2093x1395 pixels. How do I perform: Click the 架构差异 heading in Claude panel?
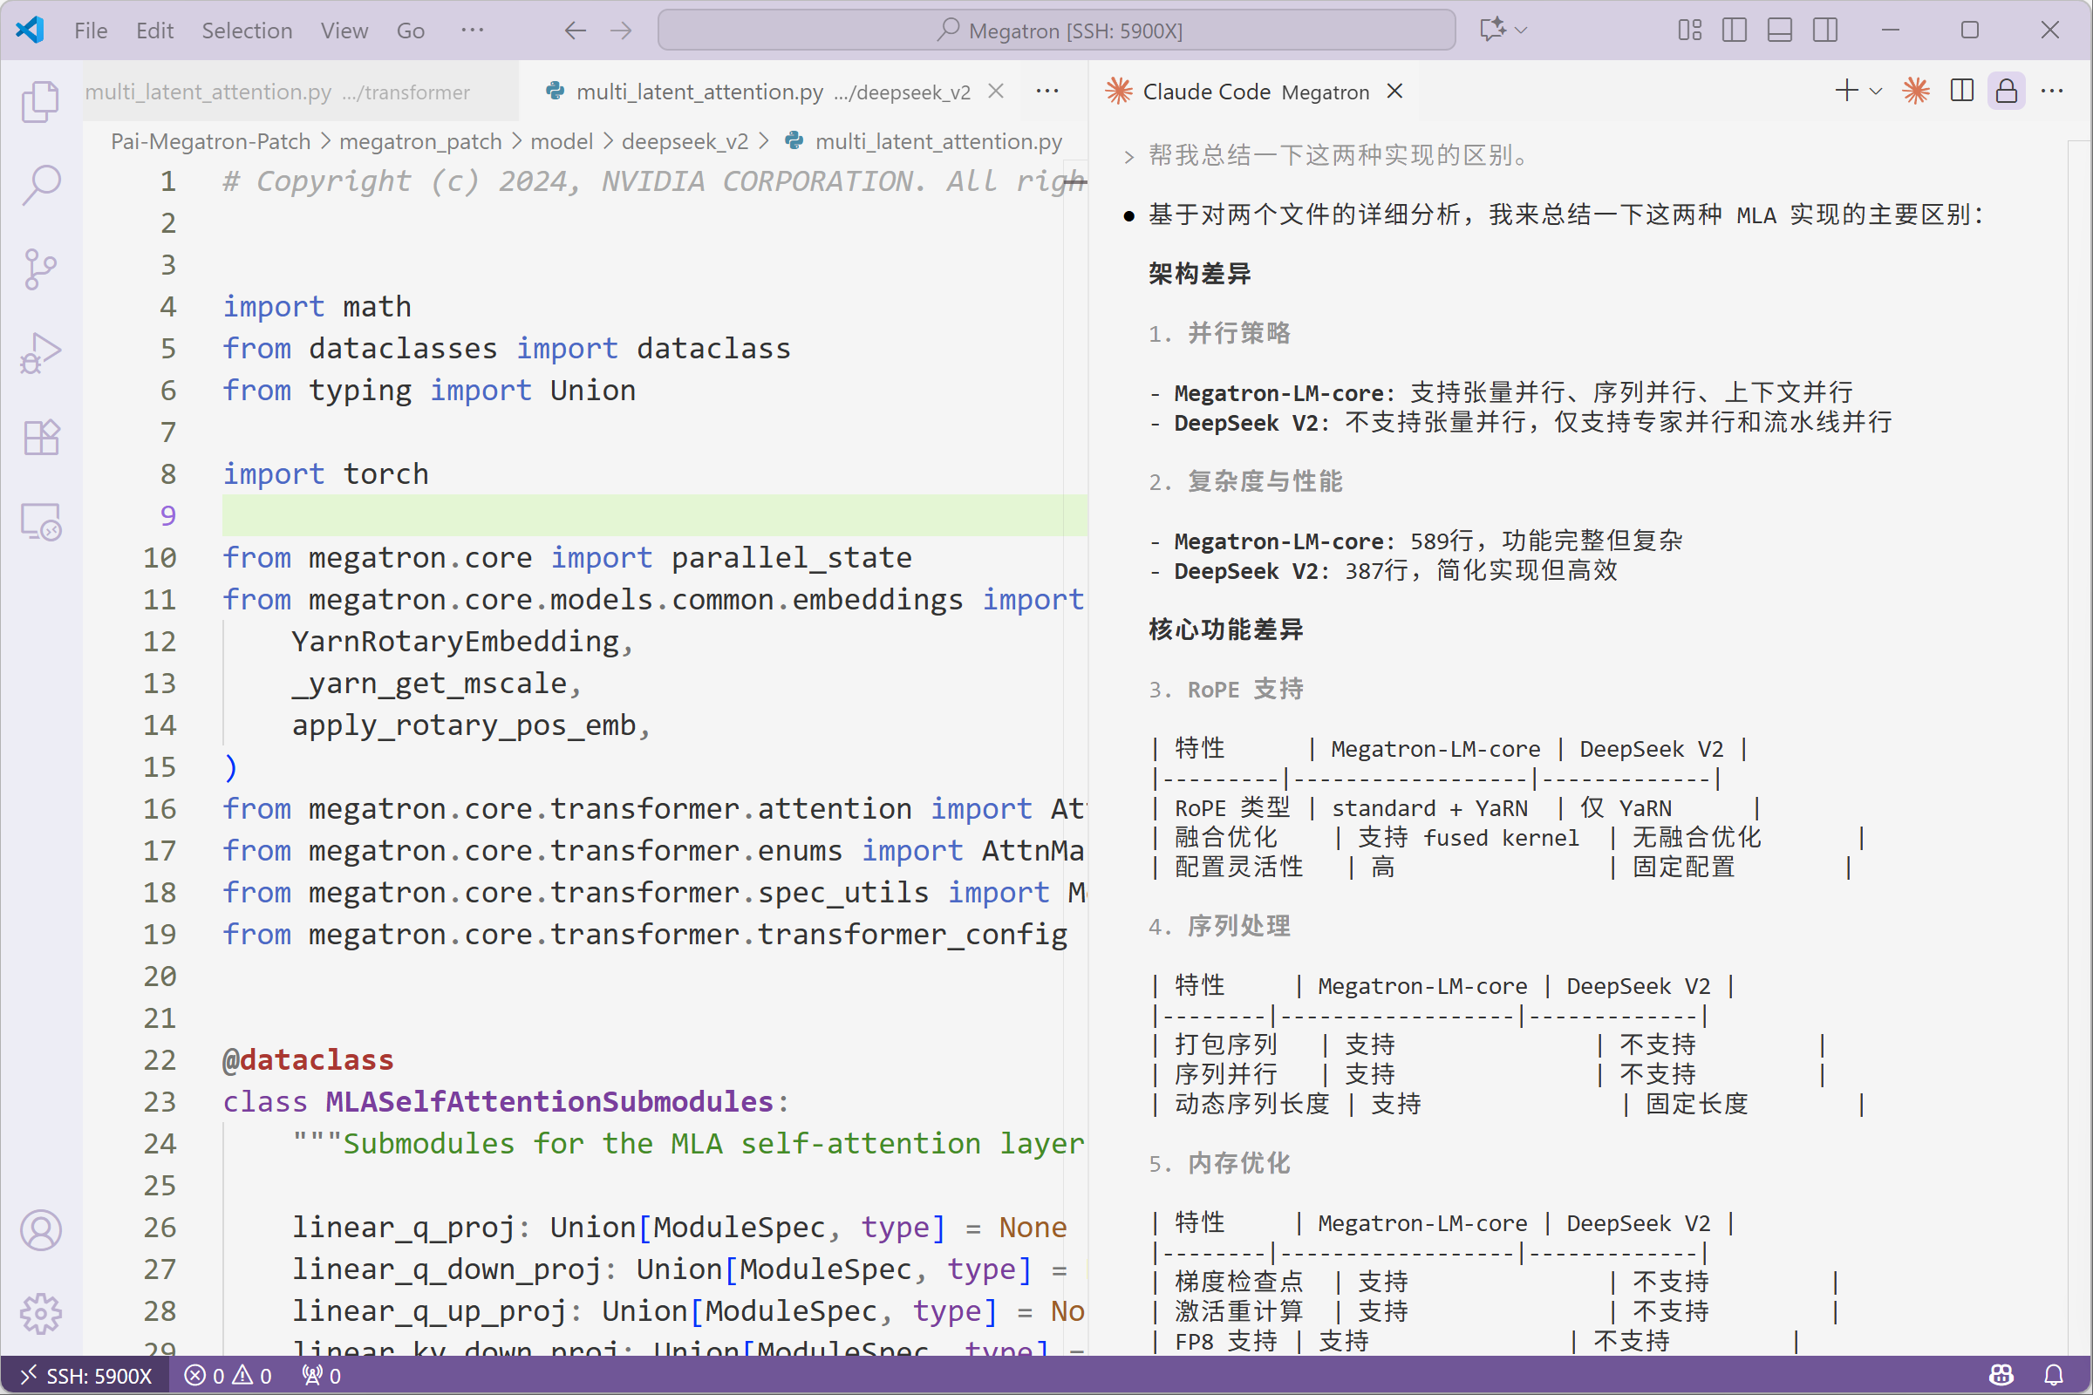pyautogui.click(x=1200, y=273)
